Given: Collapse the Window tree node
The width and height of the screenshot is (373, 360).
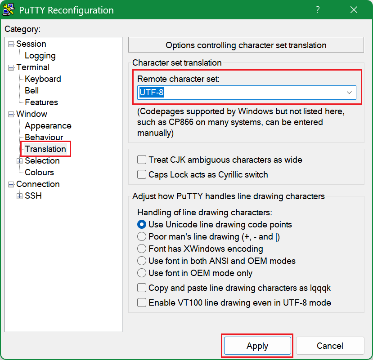Looking at the screenshot, I should coord(11,115).
